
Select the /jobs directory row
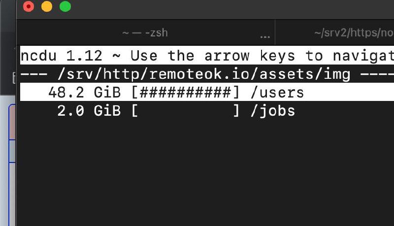click(207, 111)
